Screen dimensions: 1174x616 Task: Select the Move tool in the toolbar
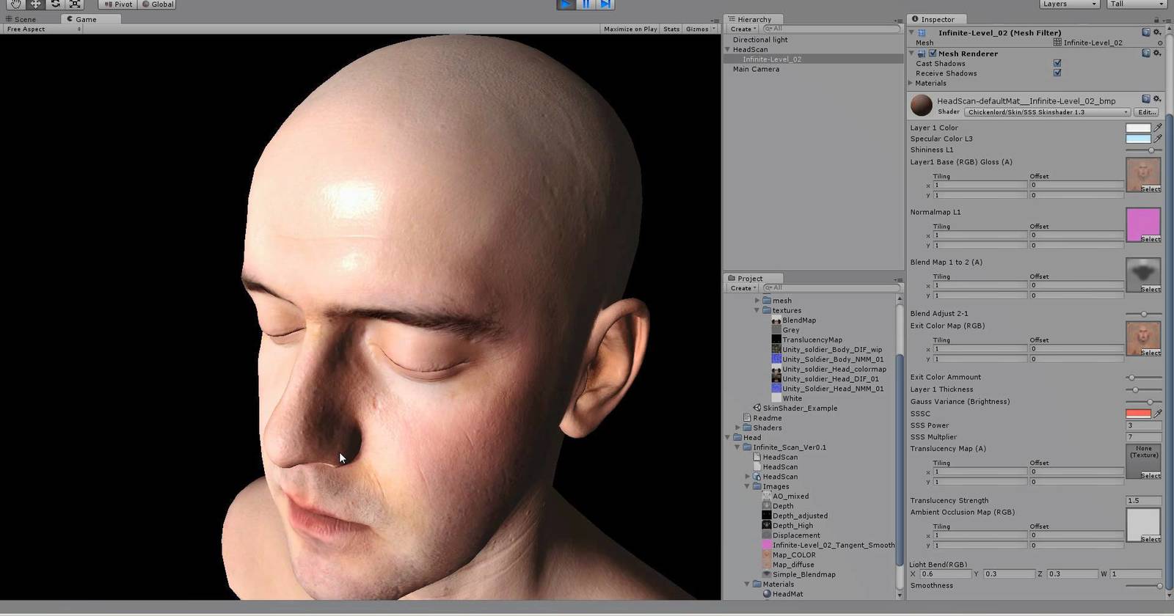(35, 4)
